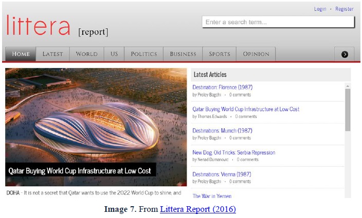Click the littera logo
Image resolution: width=362 pixels, height=218 pixels.
point(39,25)
